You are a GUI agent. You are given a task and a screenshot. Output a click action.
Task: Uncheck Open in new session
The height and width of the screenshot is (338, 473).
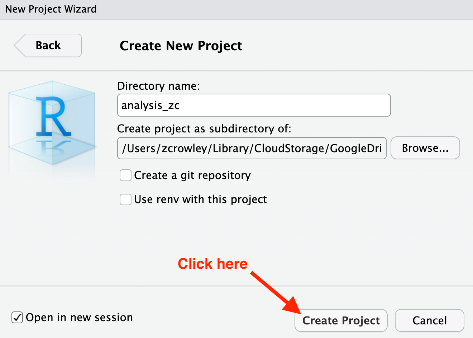tap(17, 317)
